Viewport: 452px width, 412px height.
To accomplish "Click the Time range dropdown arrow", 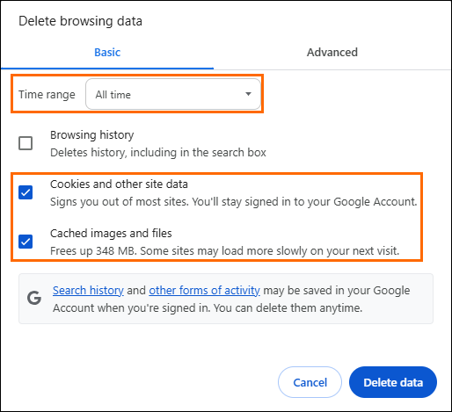I will pos(248,94).
